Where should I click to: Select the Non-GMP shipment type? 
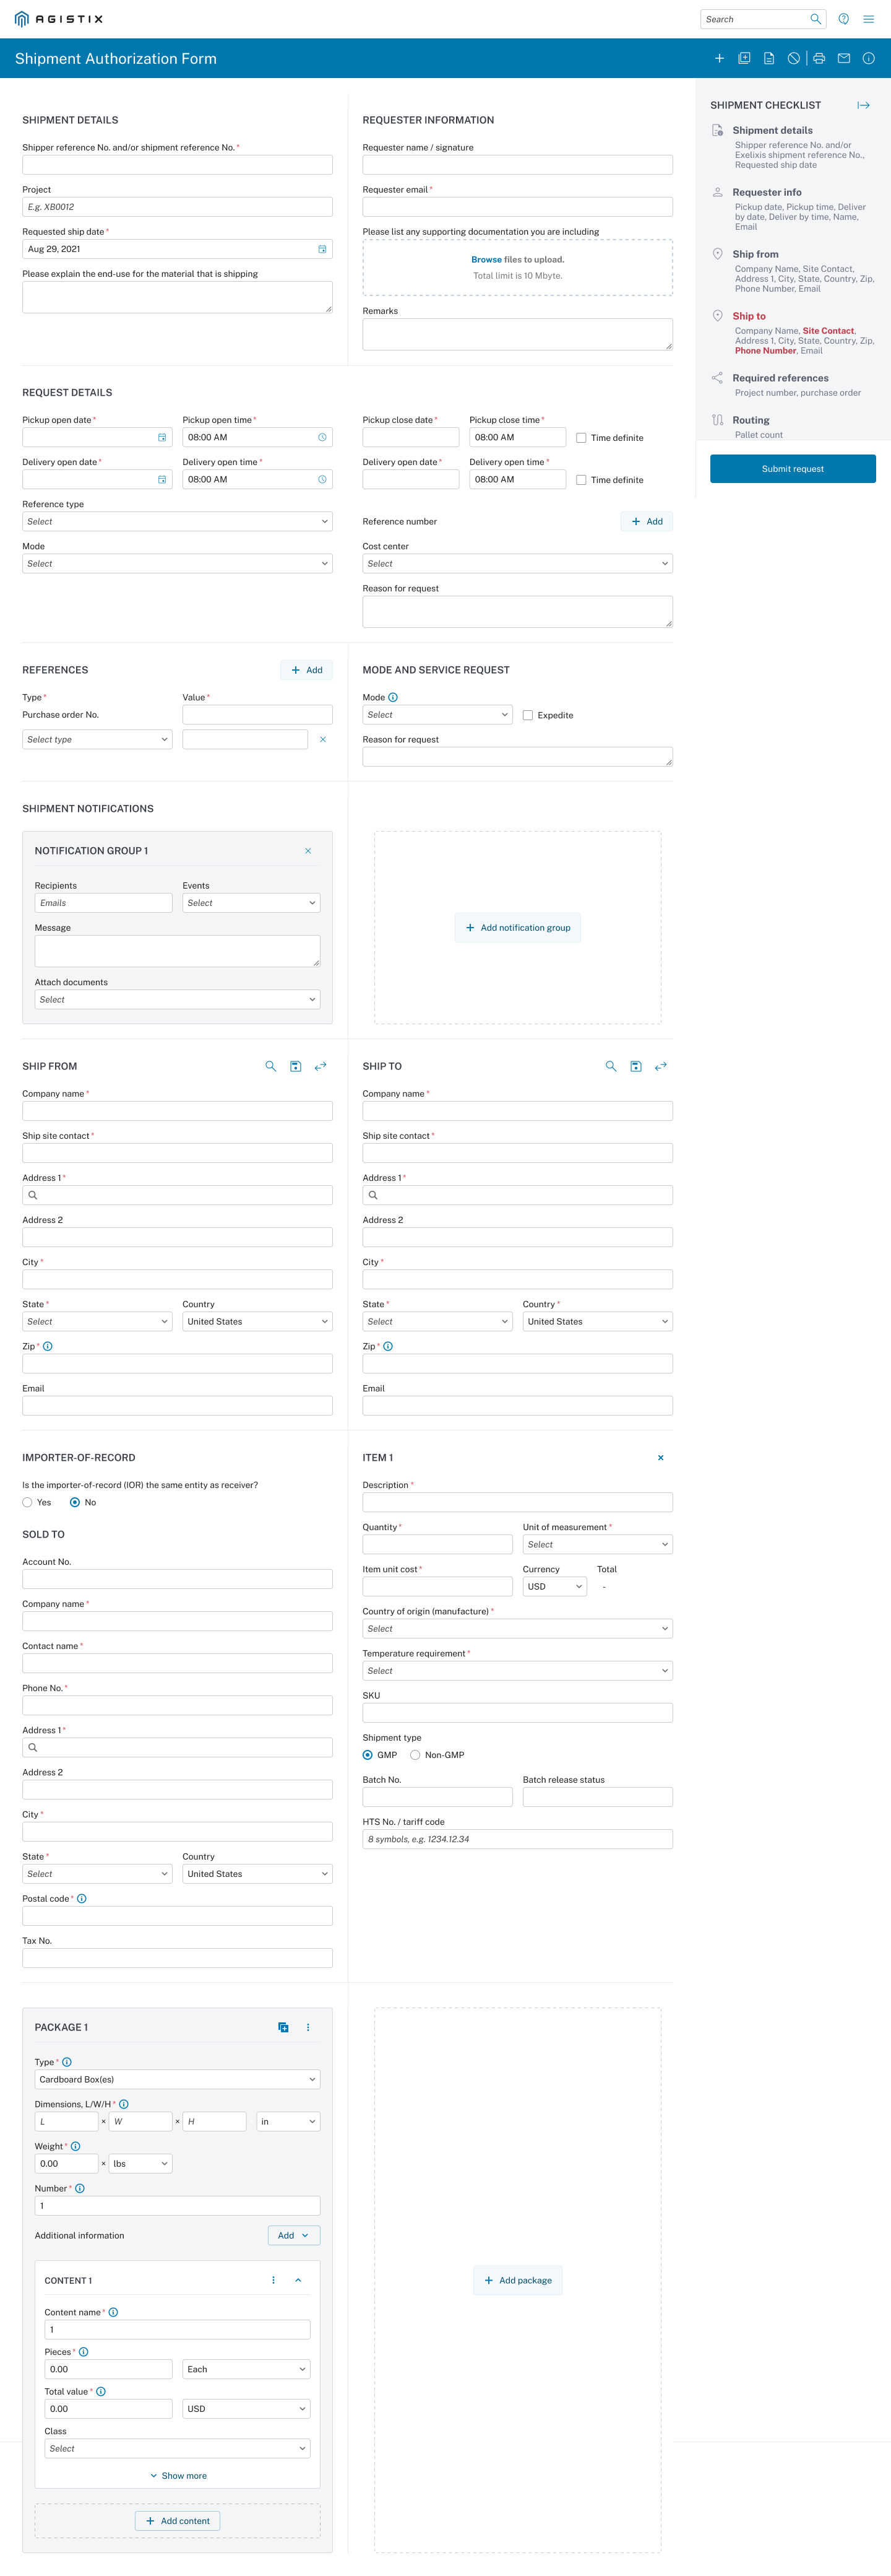click(x=416, y=1755)
